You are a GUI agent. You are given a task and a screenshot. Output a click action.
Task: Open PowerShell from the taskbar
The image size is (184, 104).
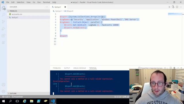pyautogui.click(x=39, y=101)
